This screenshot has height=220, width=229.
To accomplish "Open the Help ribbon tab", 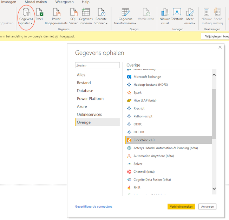I will pyautogui.click(x=86, y=2).
